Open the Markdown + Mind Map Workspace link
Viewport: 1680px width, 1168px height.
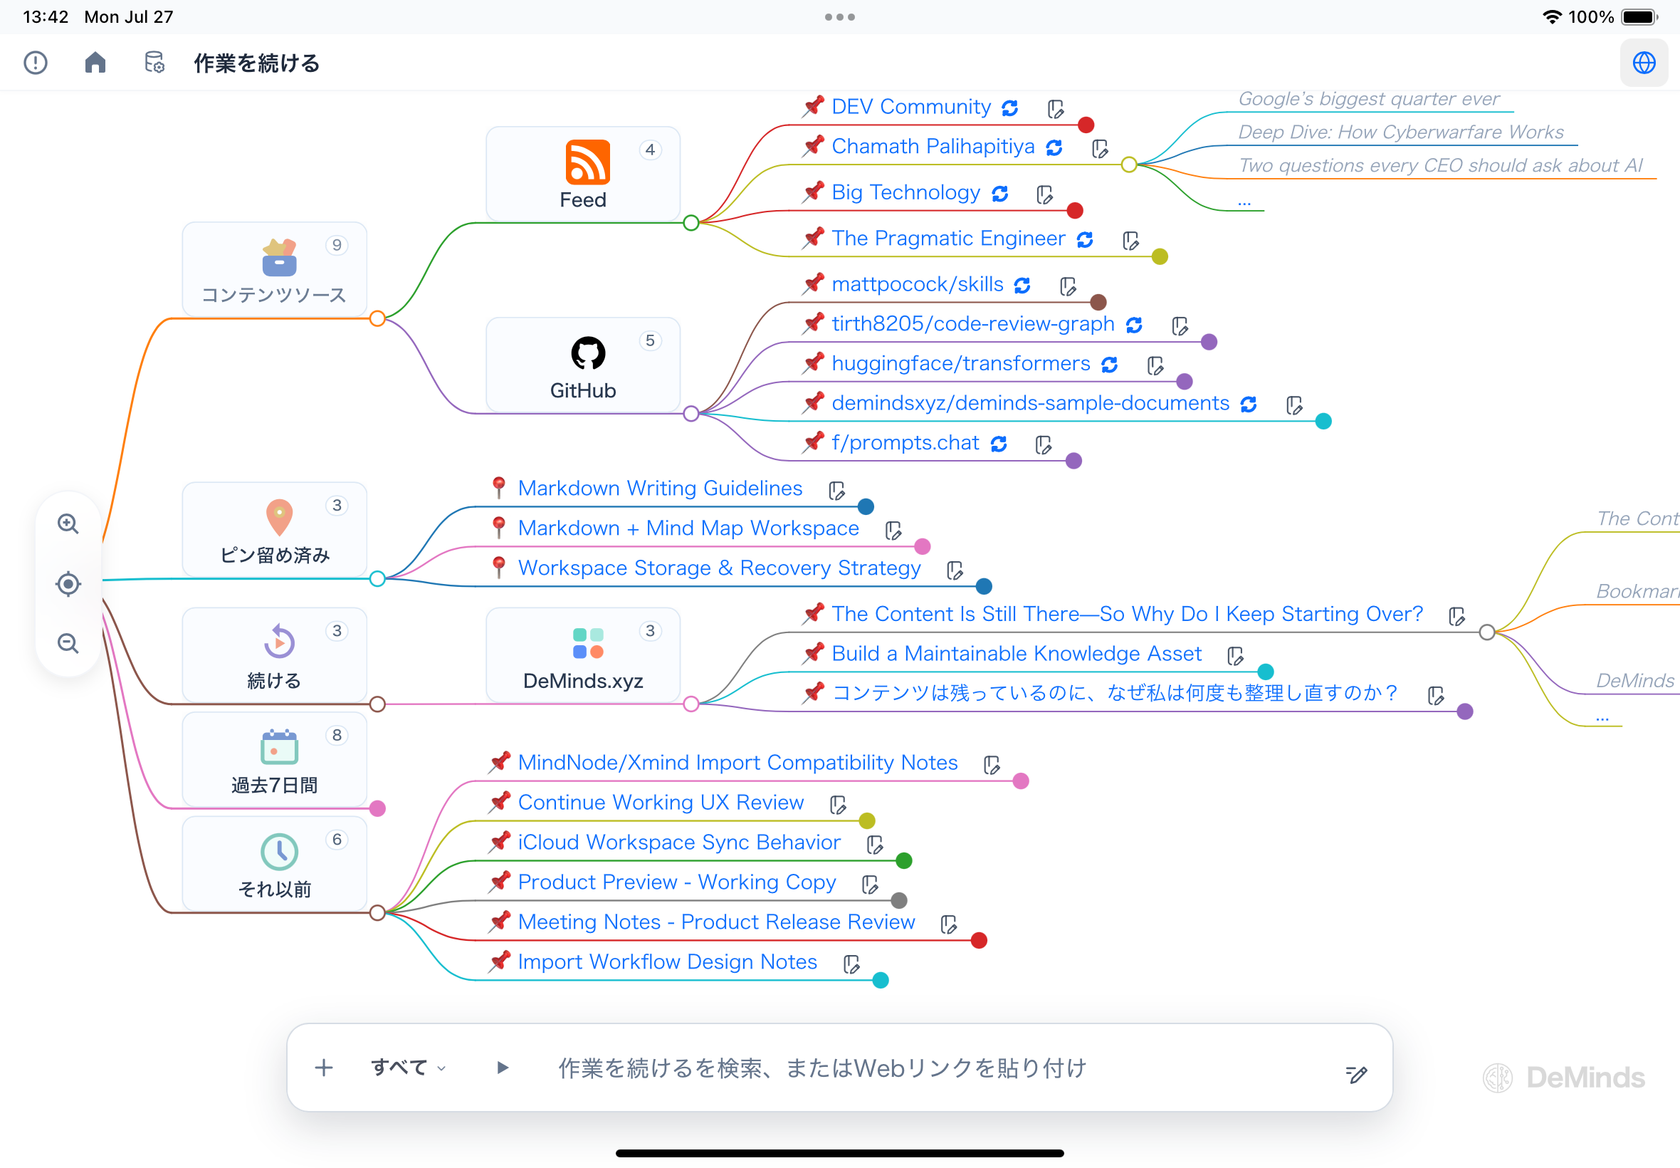click(688, 528)
